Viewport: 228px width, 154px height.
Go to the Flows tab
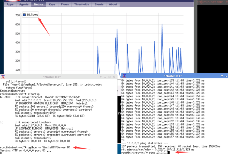[65, 4]
